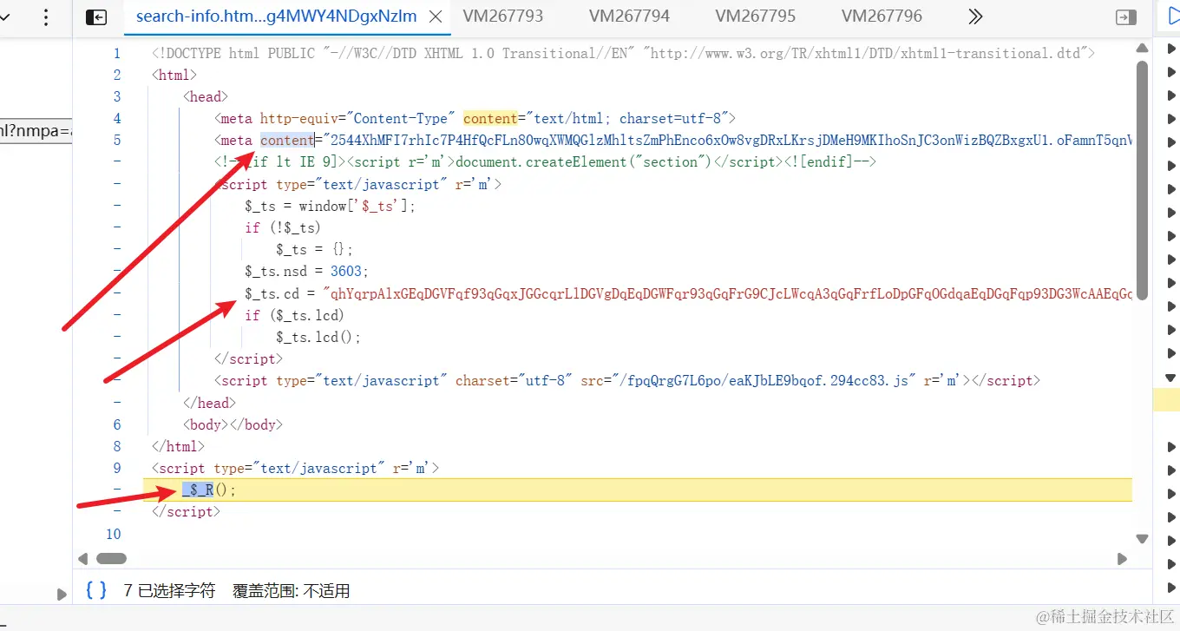1180x631 pixels.
Task: Click the opening <head> tag on line 3
Action: tap(206, 97)
